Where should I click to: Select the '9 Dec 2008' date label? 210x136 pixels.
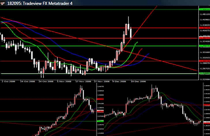coord(119,81)
